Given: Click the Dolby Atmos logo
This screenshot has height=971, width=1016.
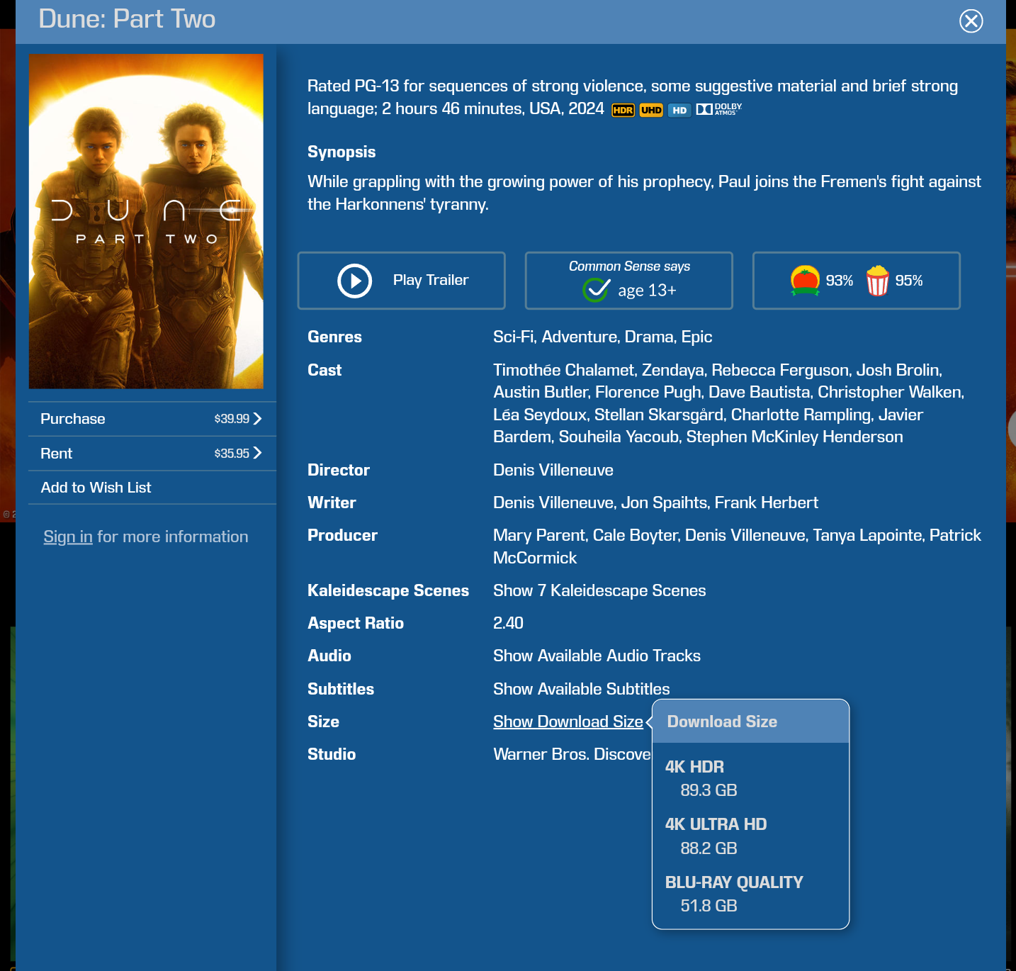Looking at the screenshot, I should [x=718, y=109].
